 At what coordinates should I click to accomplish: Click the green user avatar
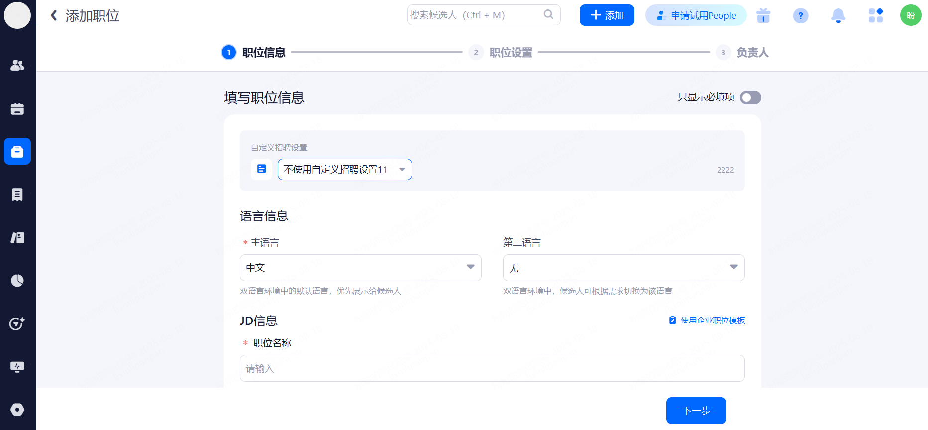[910, 15]
